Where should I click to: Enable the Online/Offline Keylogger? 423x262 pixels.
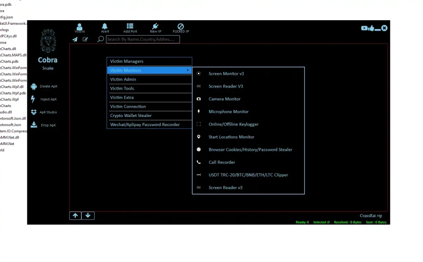233,124
